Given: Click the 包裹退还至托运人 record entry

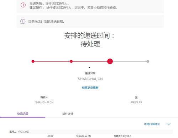Looking at the screenshot, I should (x=122, y=136).
